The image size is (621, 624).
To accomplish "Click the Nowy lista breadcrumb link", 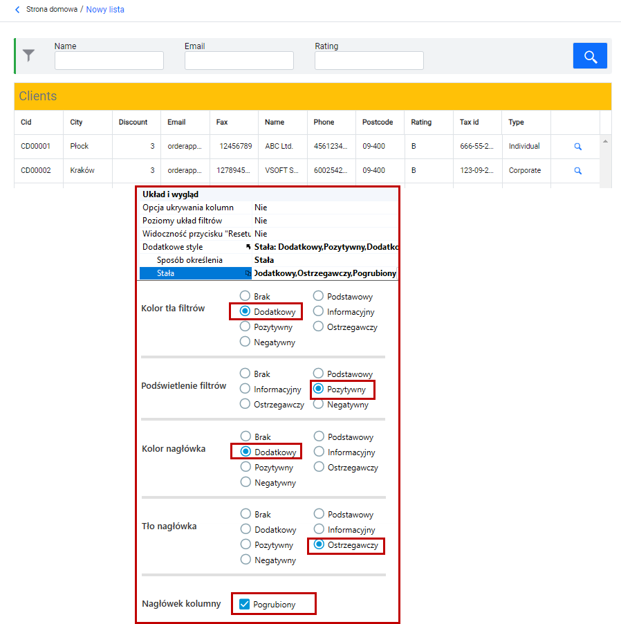I will [105, 10].
